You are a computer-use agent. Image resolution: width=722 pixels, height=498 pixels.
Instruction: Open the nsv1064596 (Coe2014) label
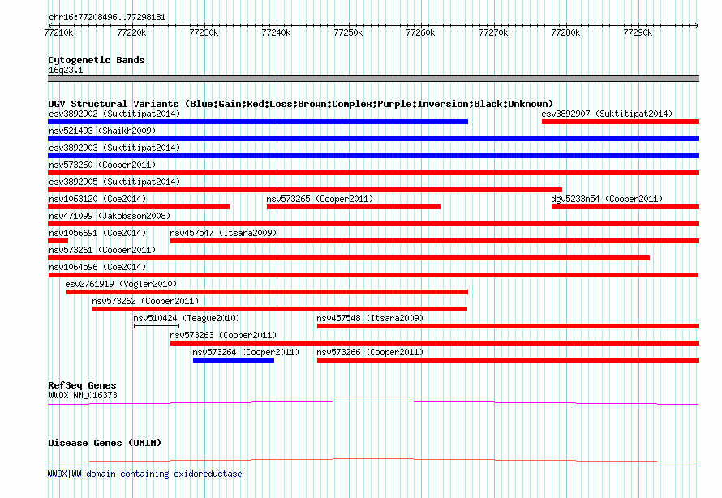pos(97,267)
